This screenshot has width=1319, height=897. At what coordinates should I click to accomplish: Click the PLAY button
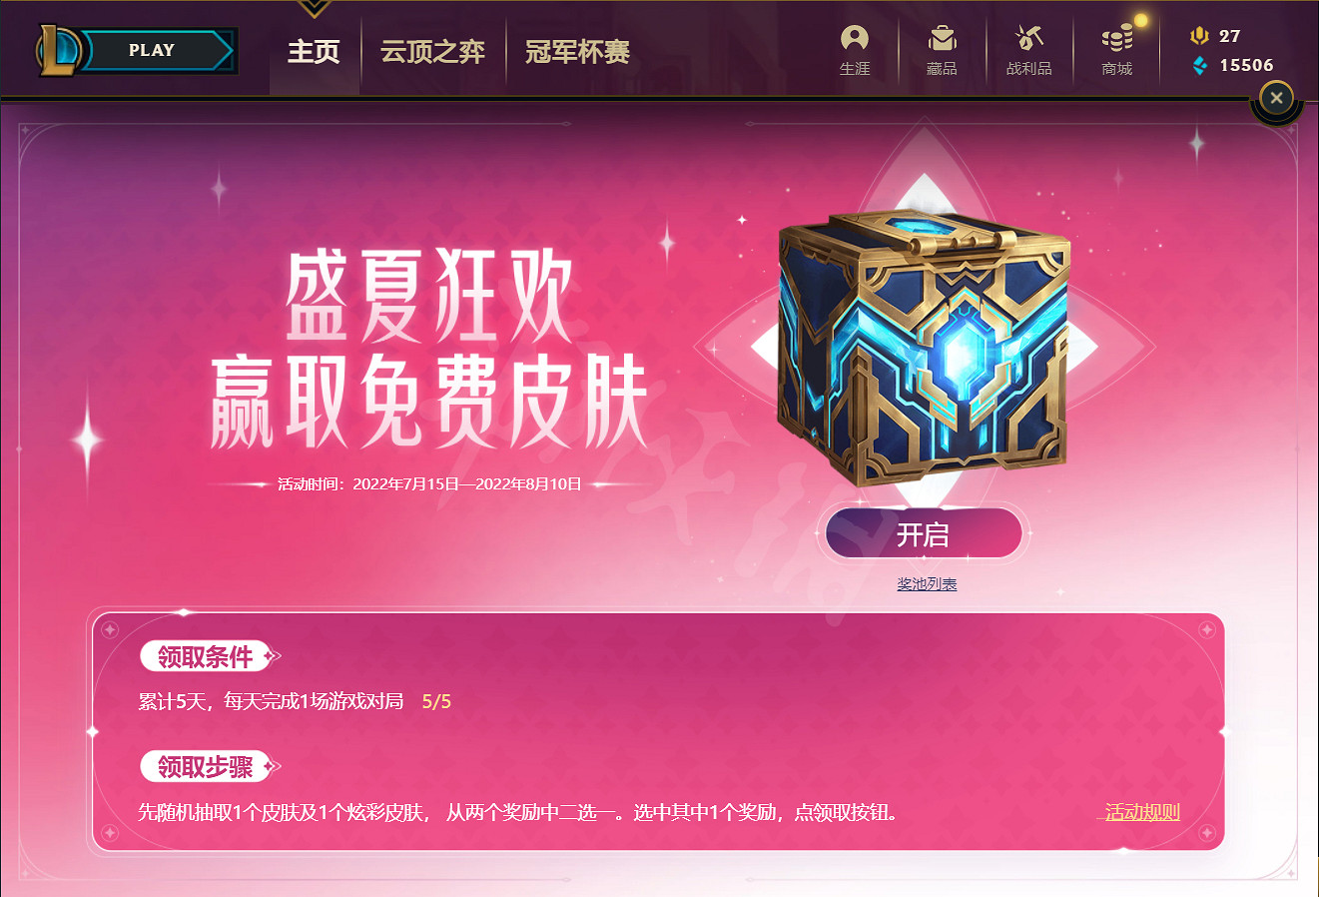coord(153,50)
